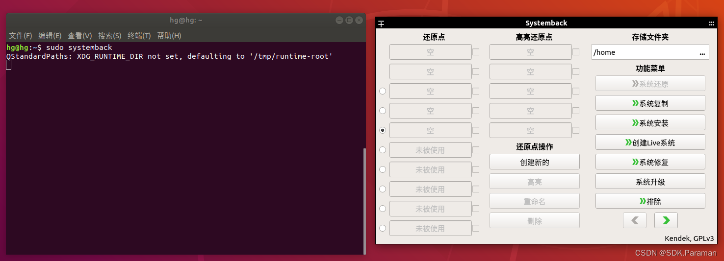This screenshot has height=261, width=724.
Task: Open the 排除 (exclude) function
Action: coord(650,201)
